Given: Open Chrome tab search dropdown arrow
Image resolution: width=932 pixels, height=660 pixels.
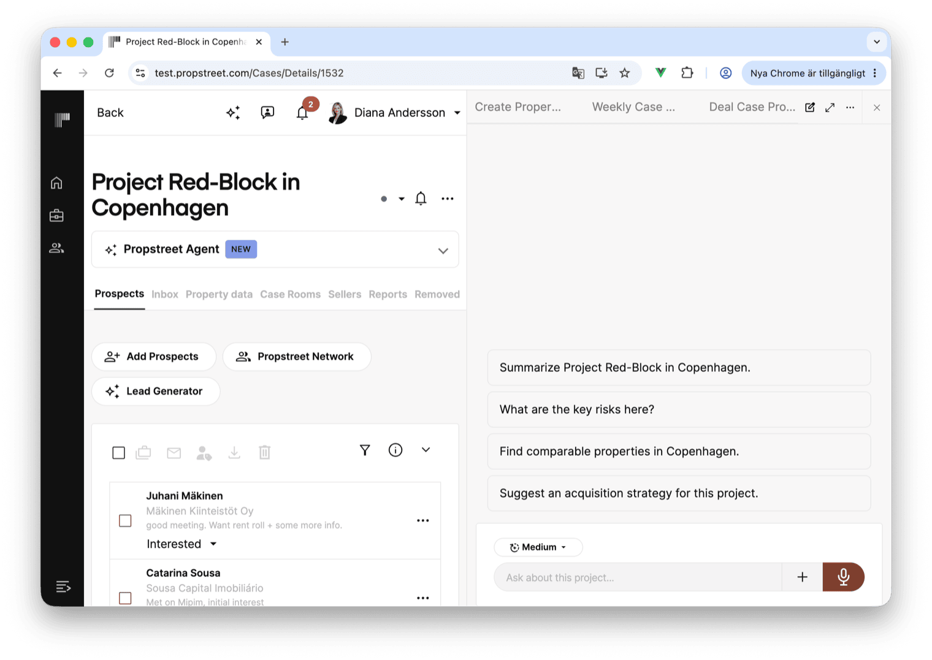Looking at the screenshot, I should point(877,42).
